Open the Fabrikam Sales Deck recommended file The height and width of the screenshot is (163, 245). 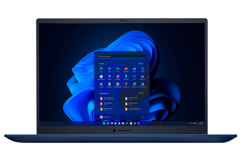pos(102,99)
